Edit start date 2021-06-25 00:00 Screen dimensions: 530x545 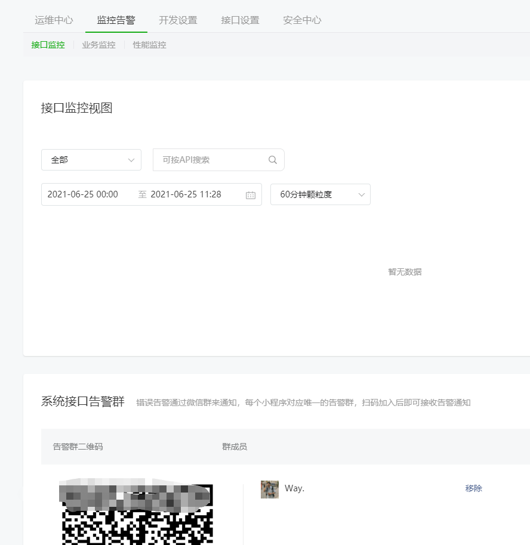pos(83,194)
